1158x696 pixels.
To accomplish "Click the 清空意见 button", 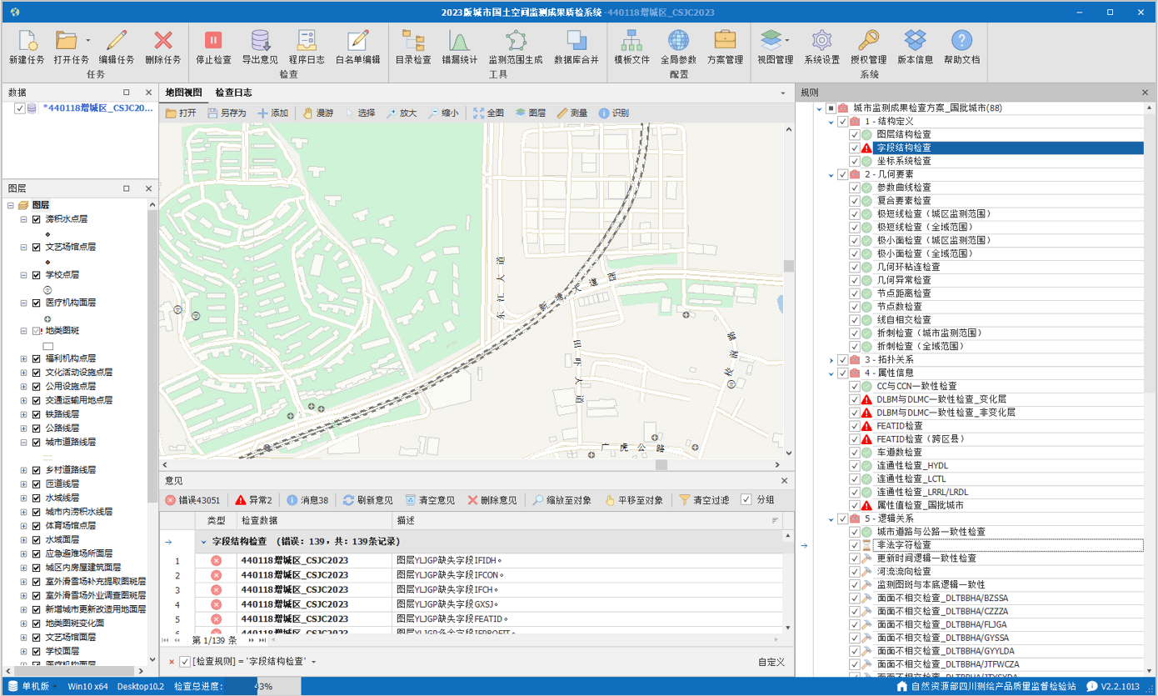I will click(x=430, y=500).
